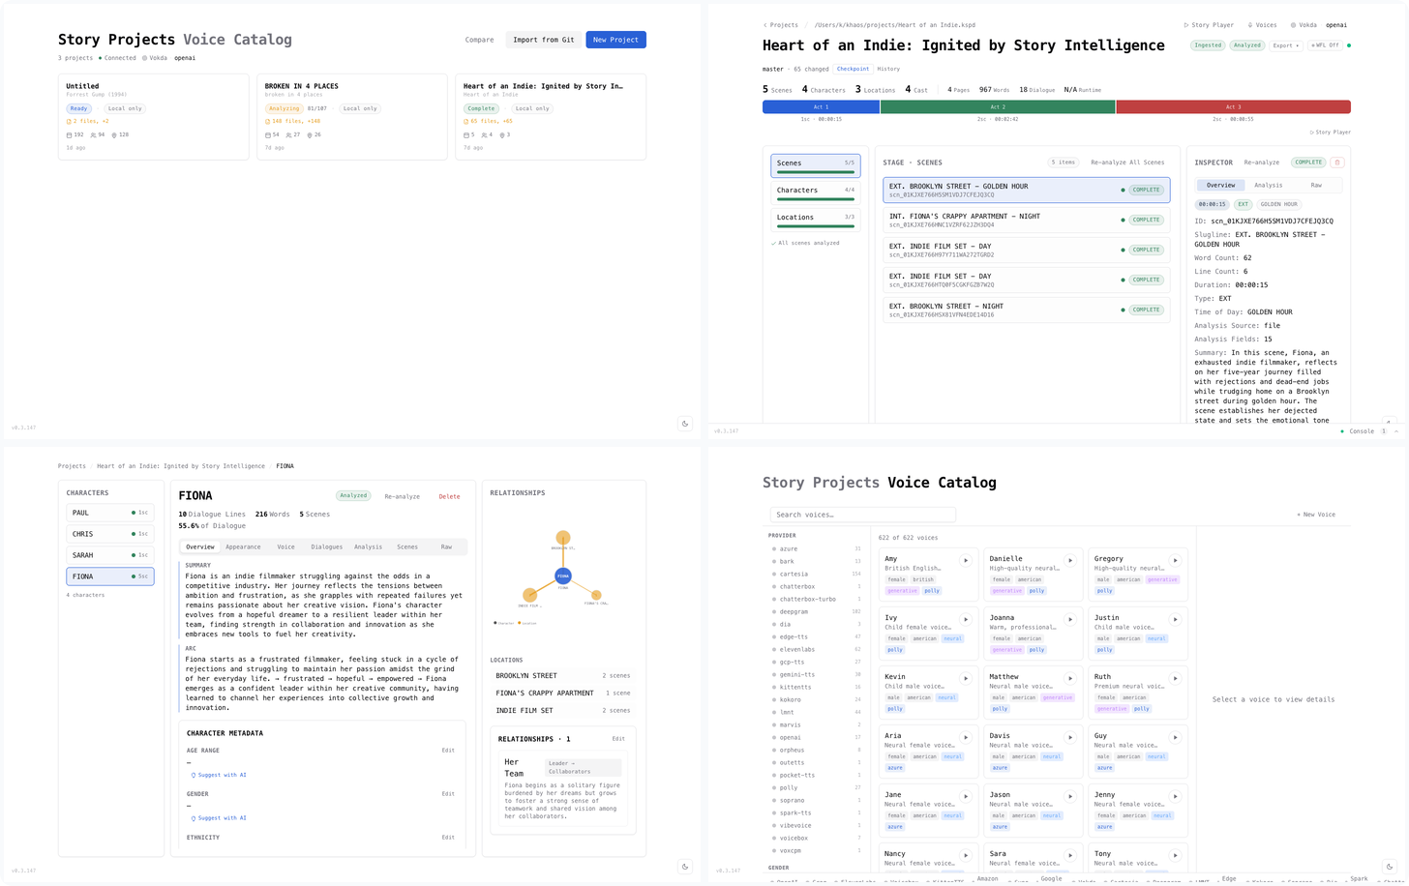
Task: Click the New Project button
Action: coord(615,40)
